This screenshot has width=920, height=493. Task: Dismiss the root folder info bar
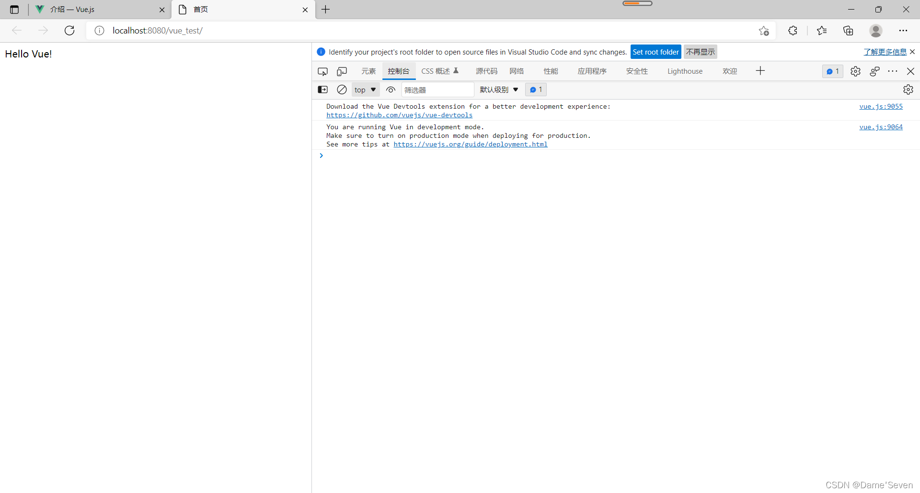point(912,52)
